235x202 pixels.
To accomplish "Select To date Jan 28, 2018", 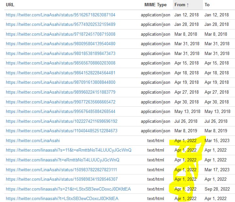I will 217,24.
